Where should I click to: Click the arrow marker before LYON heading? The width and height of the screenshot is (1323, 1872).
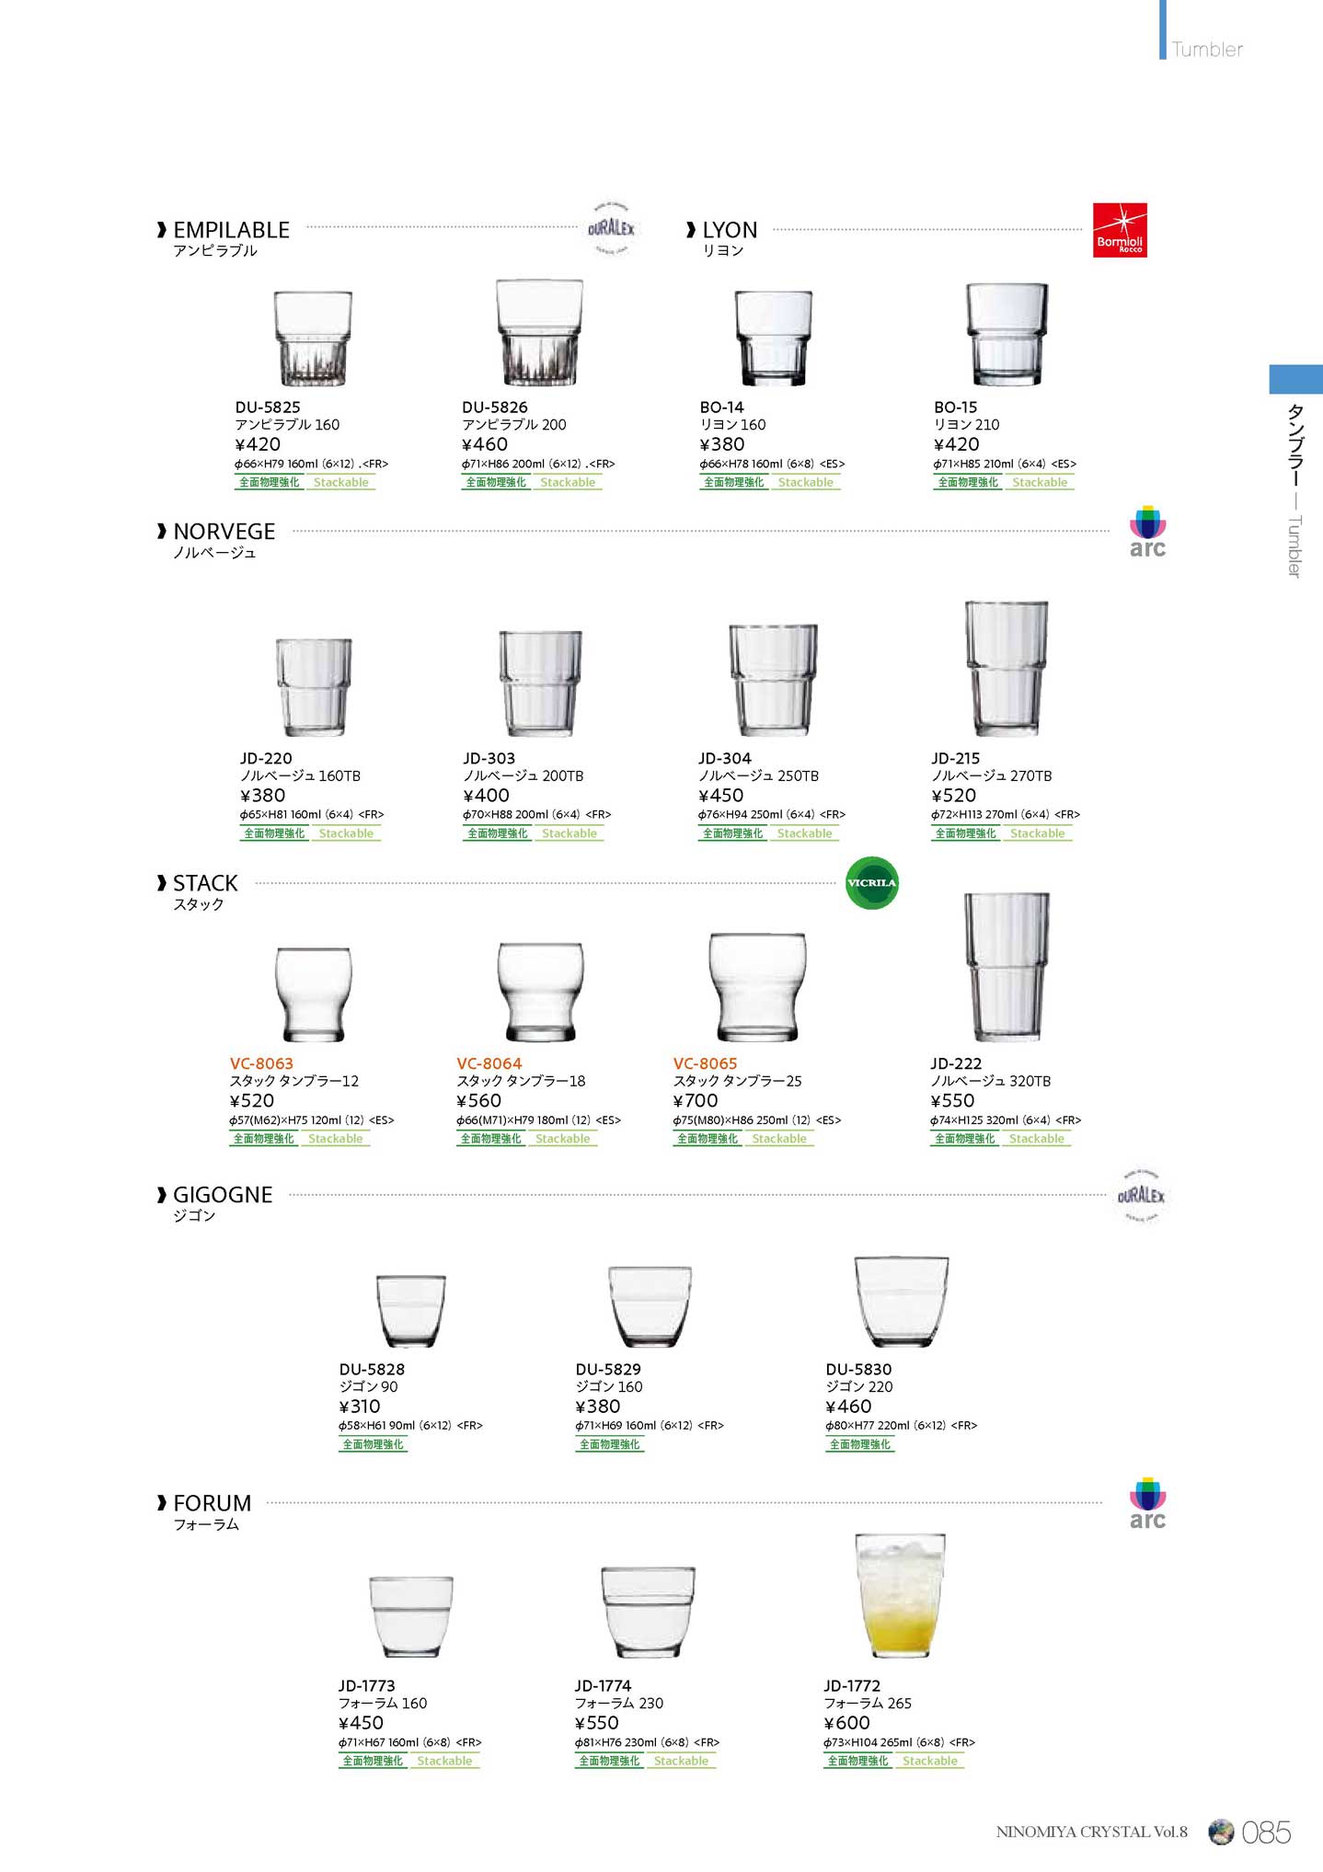click(691, 229)
